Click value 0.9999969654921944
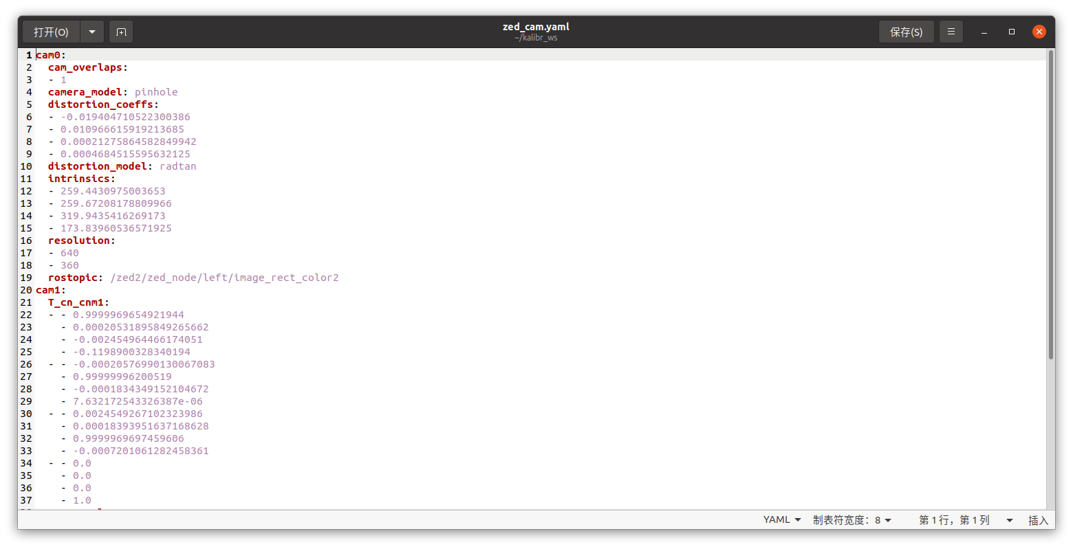Screen dimensions: 1073x549 coord(129,315)
